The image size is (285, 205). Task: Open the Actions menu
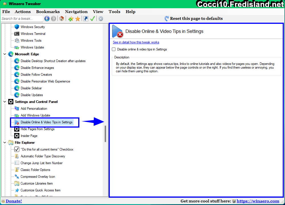[x=23, y=12]
